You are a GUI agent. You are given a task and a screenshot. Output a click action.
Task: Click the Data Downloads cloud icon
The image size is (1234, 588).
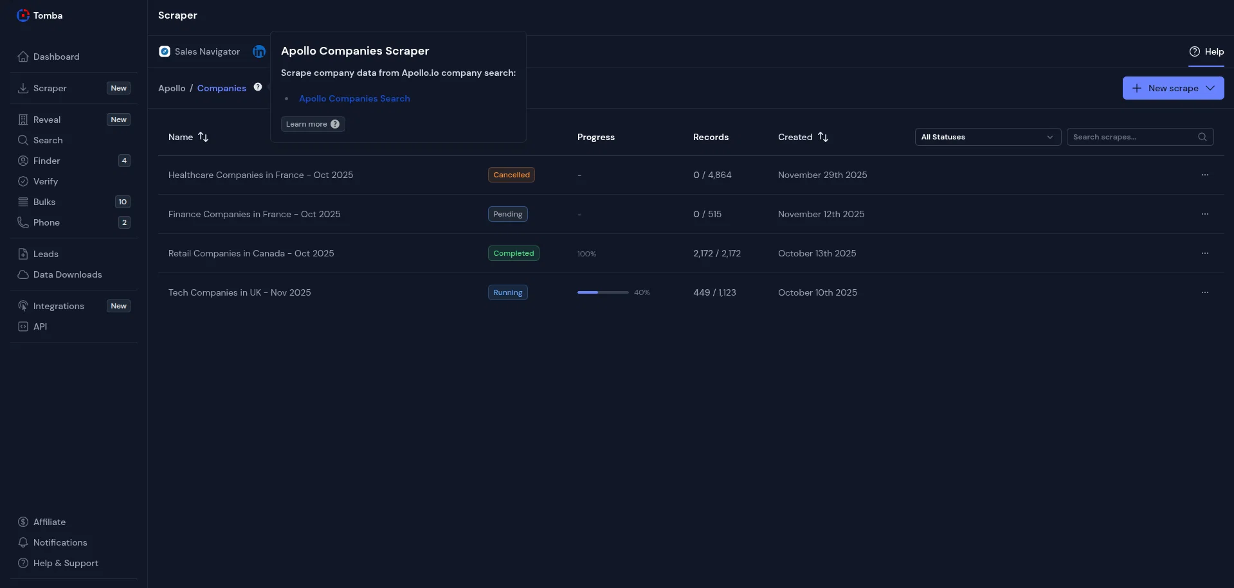click(x=23, y=274)
